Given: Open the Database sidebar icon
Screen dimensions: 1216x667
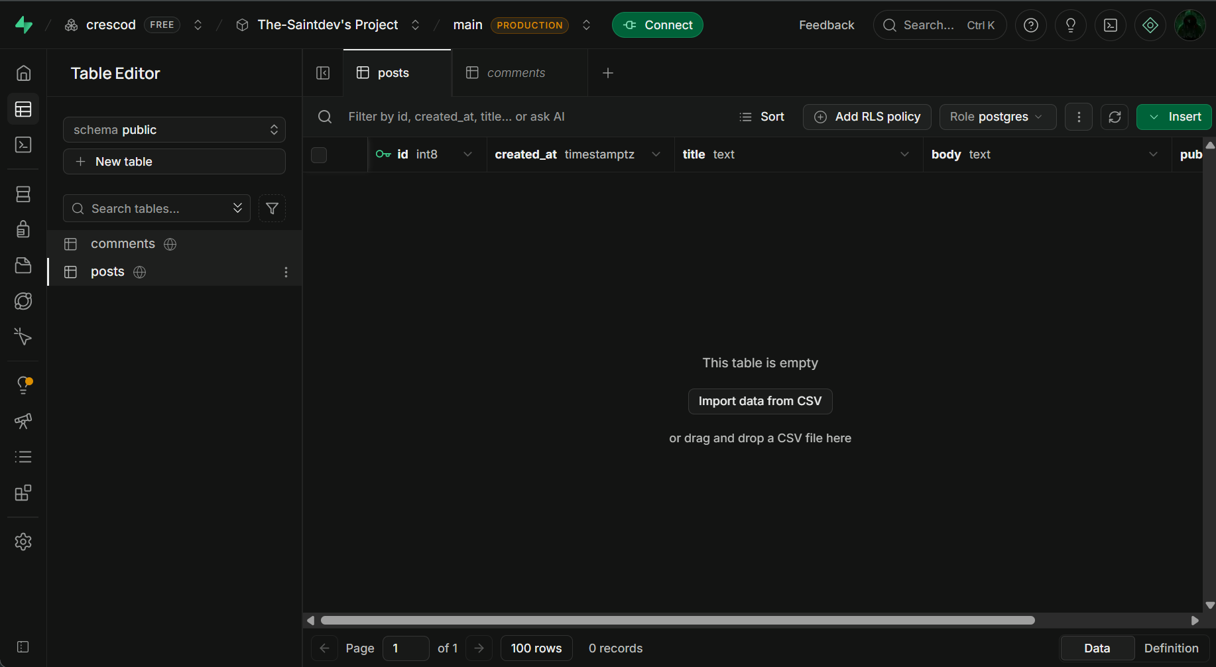Looking at the screenshot, I should (23, 194).
